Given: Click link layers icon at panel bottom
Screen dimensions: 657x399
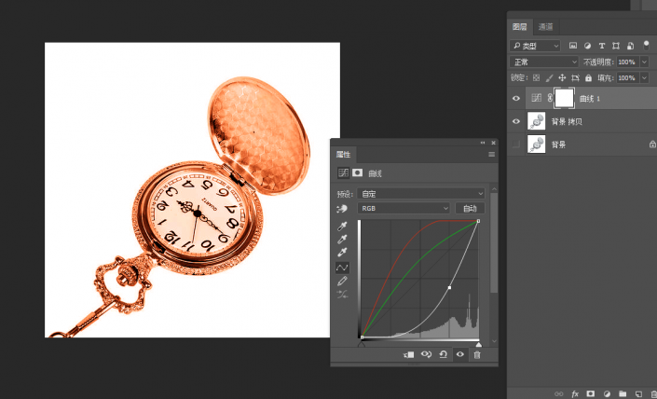Looking at the screenshot, I should point(558,394).
